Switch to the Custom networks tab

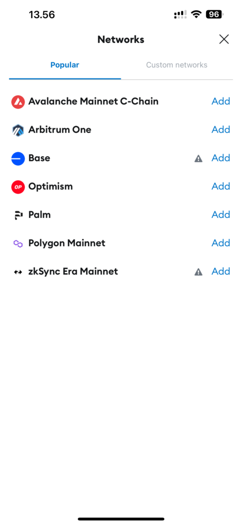tap(177, 65)
